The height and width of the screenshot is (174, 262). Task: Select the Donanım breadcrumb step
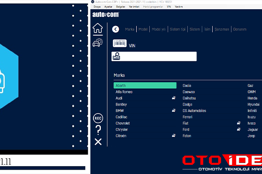(240, 29)
